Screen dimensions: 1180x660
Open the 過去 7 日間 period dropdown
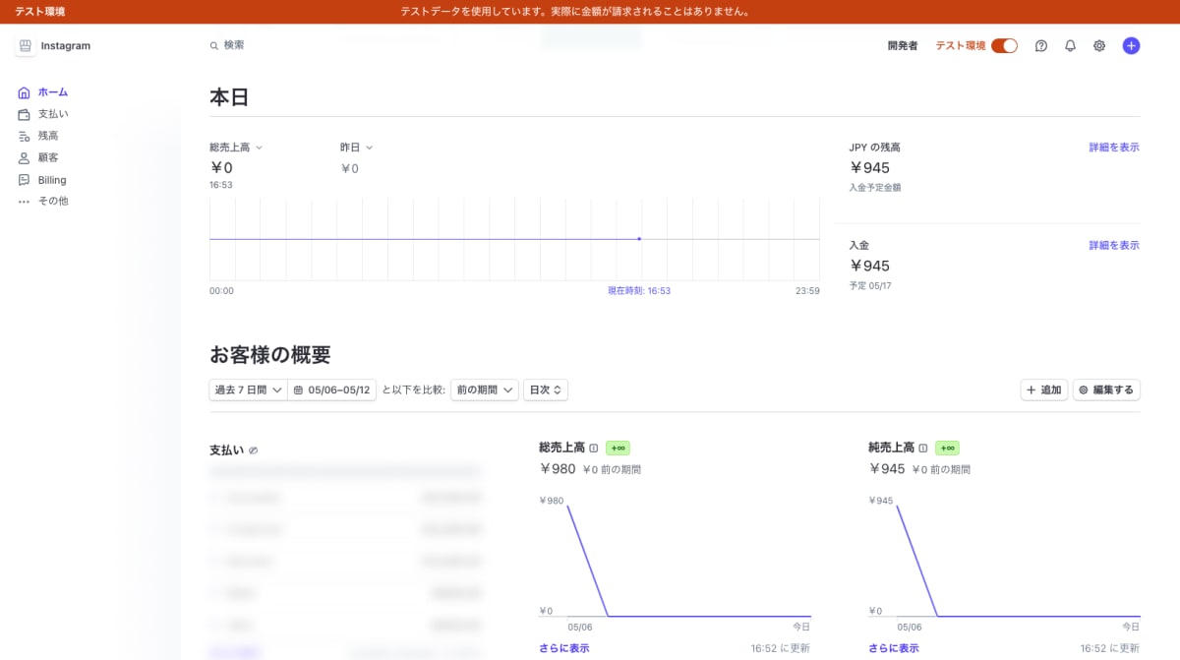[x=248, y=390]
